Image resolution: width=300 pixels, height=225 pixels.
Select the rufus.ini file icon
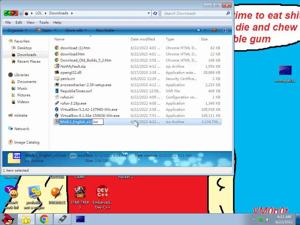[x=57, y=97]
